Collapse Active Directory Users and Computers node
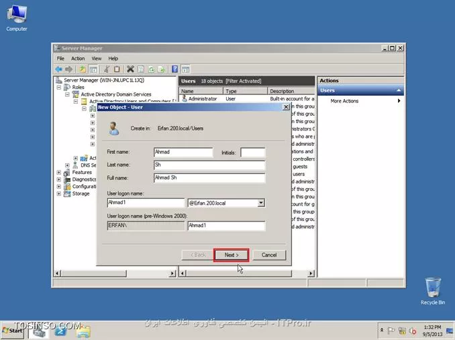This screenshot has width=455, height=340. point(76,102)
